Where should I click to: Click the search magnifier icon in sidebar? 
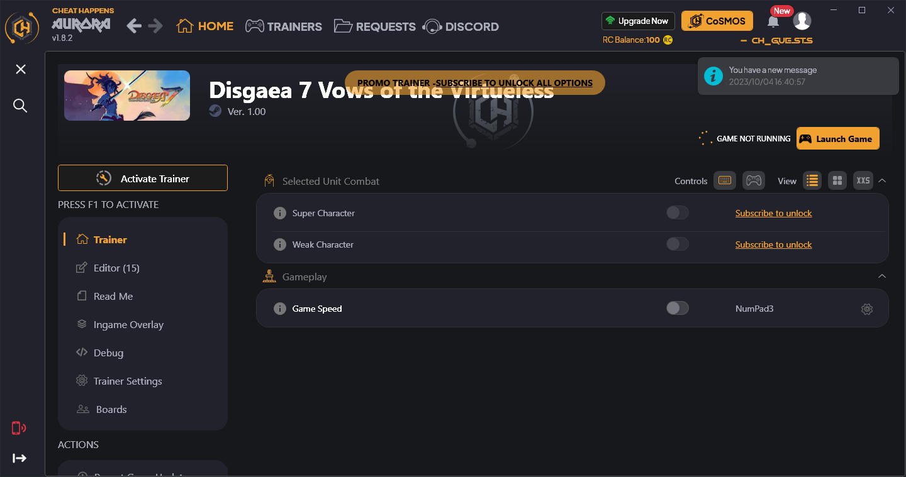point(20,106)
